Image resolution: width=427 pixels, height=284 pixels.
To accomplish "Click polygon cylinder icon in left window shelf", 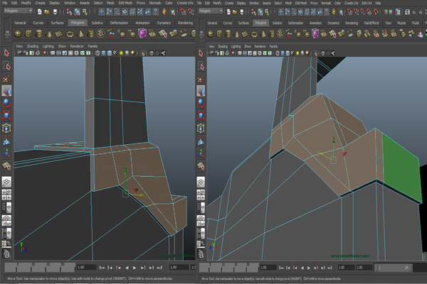I will coord(39,33).
